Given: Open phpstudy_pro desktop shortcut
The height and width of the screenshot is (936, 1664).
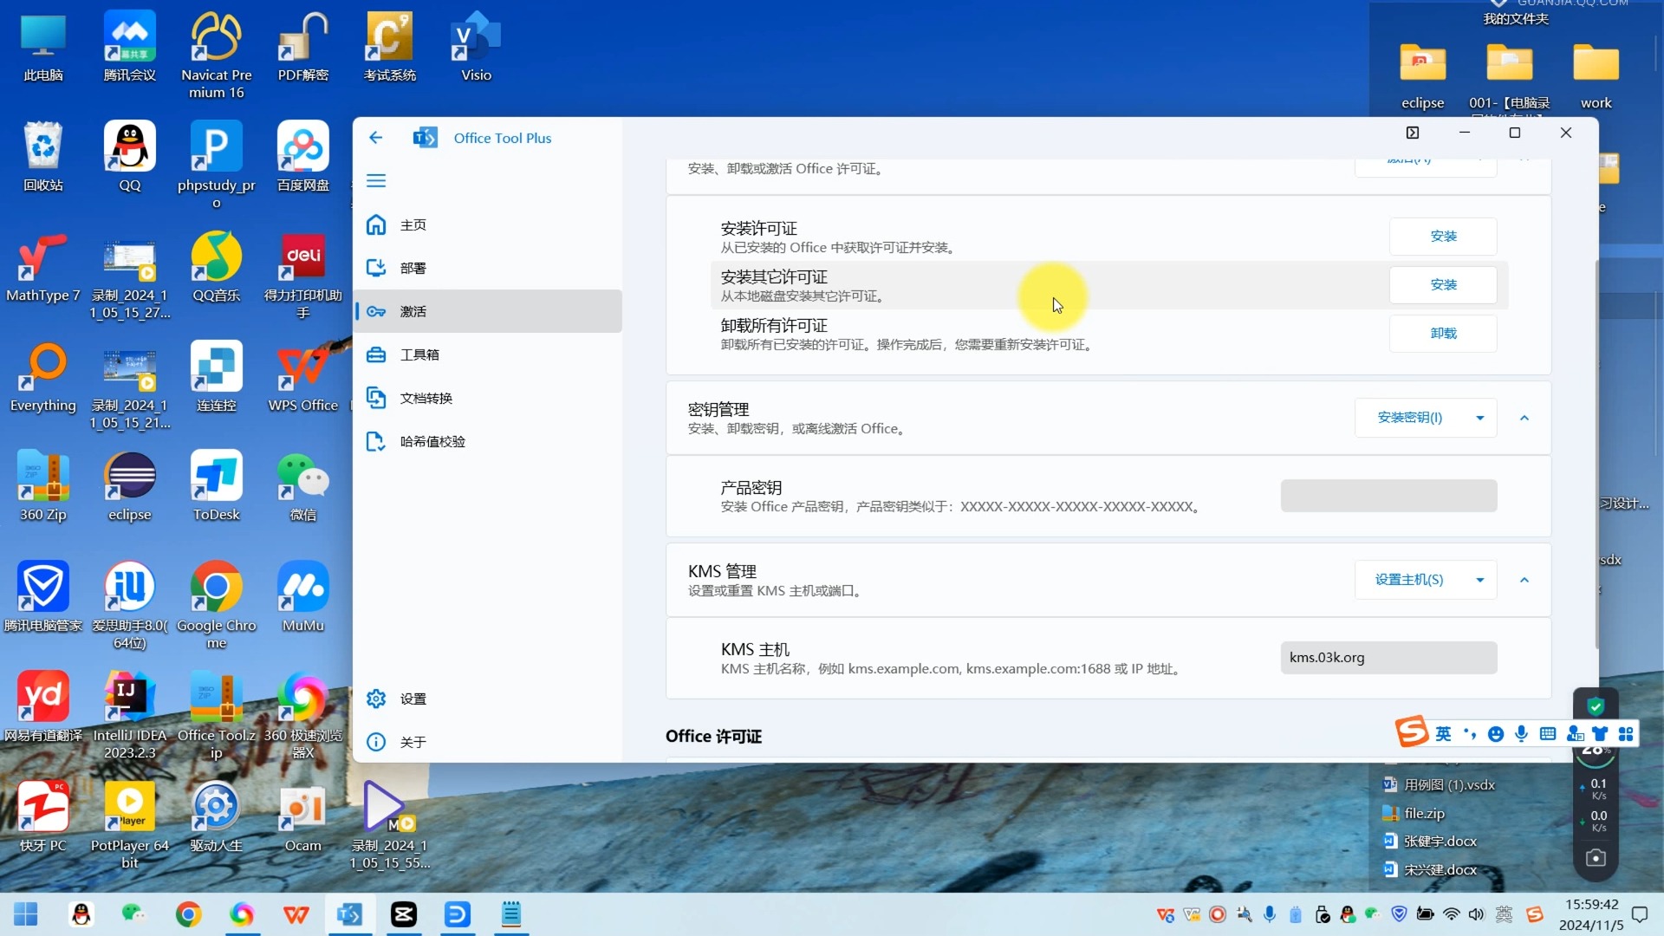Looking at the screenshot, I should click(217, 166).
